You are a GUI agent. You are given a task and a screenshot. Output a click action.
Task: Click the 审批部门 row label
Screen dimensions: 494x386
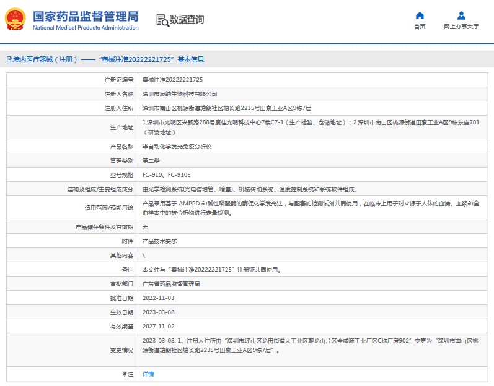click(x=121, y=284)
